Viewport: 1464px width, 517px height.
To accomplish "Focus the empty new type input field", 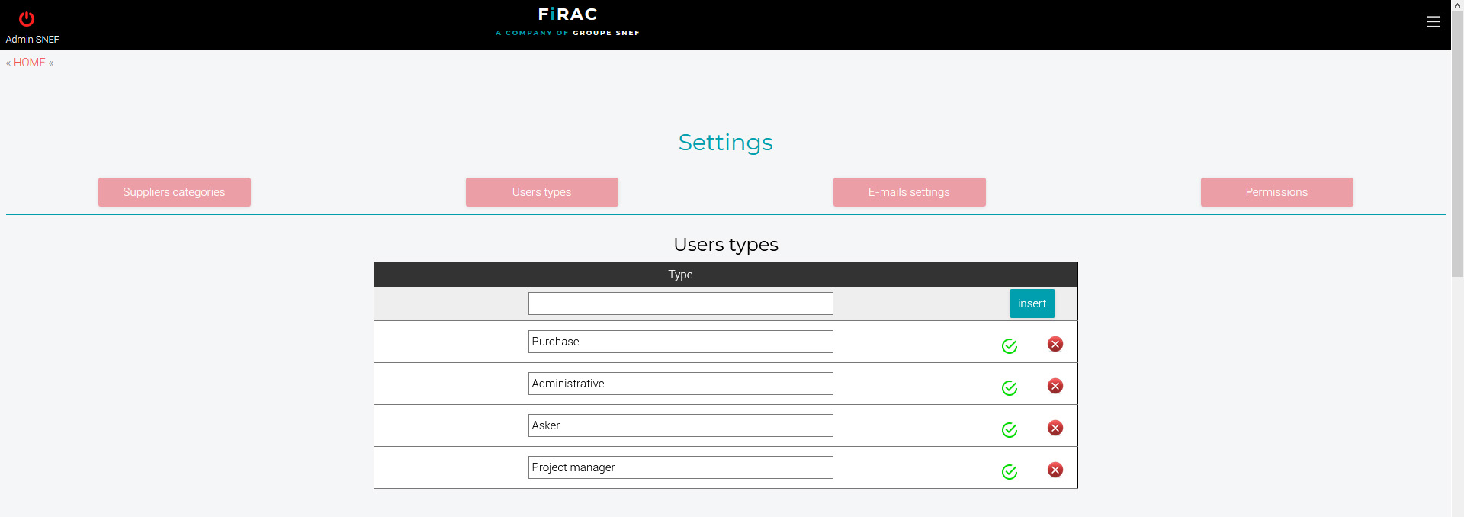I will click(680, 303).
